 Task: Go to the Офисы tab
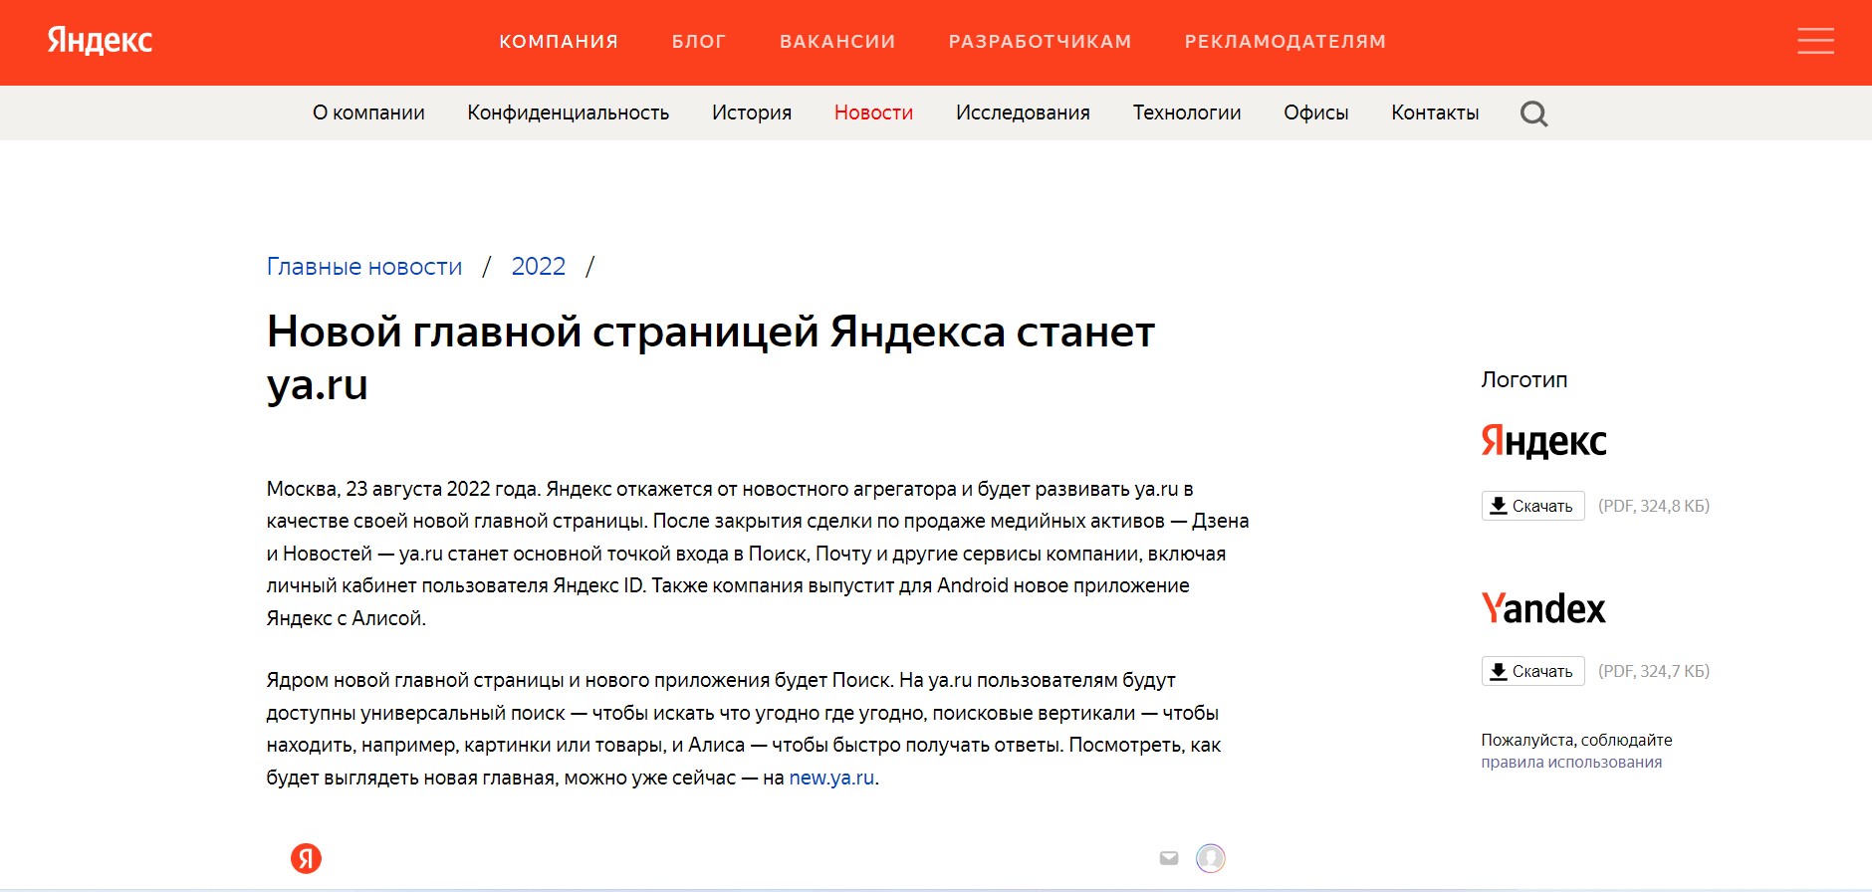1316,112
